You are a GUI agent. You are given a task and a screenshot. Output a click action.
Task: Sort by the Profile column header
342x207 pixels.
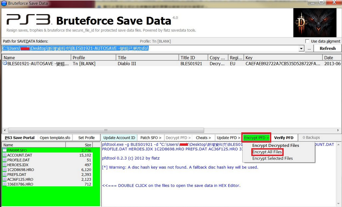point(94,58)
